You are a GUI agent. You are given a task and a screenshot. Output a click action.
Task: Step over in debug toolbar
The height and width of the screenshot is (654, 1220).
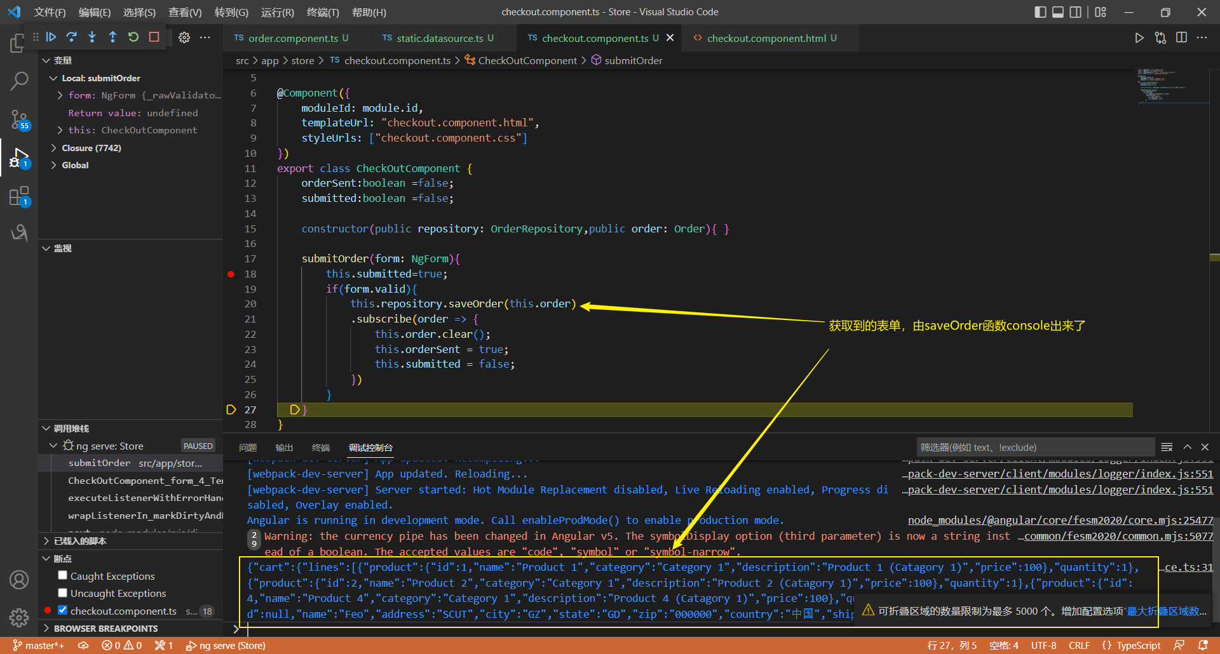[x=72, y=37]
